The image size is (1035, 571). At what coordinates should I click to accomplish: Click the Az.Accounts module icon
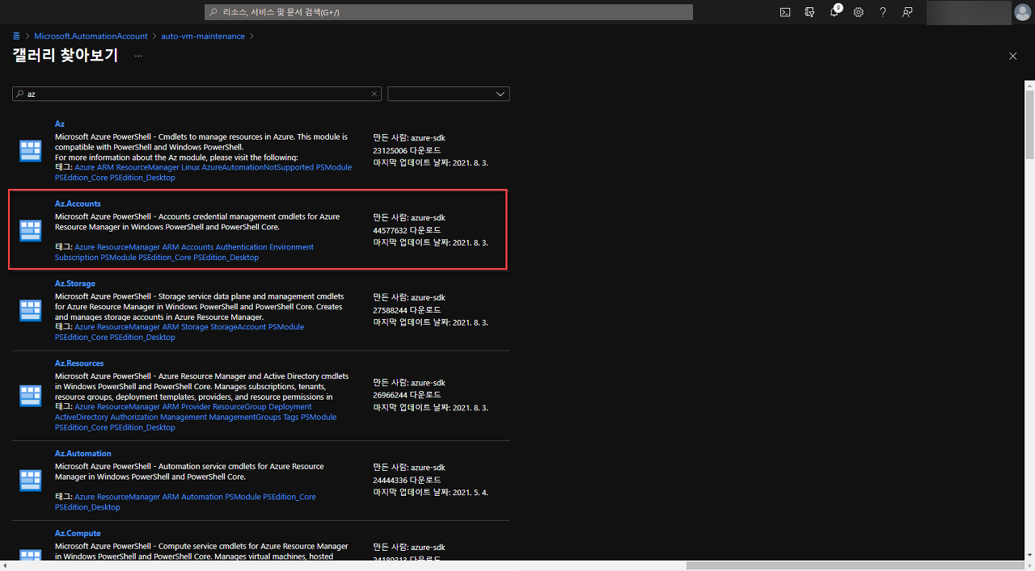point(30,230)
